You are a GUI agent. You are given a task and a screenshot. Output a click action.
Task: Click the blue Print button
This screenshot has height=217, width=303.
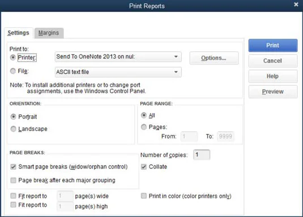[273, 45]
